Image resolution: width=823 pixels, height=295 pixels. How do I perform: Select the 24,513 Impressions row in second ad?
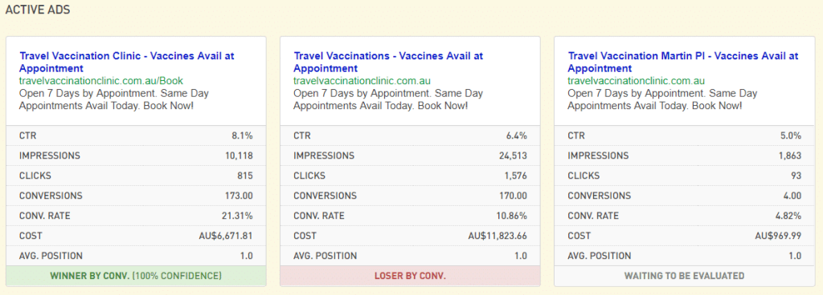pyautogui.click(x=410, y=156)
